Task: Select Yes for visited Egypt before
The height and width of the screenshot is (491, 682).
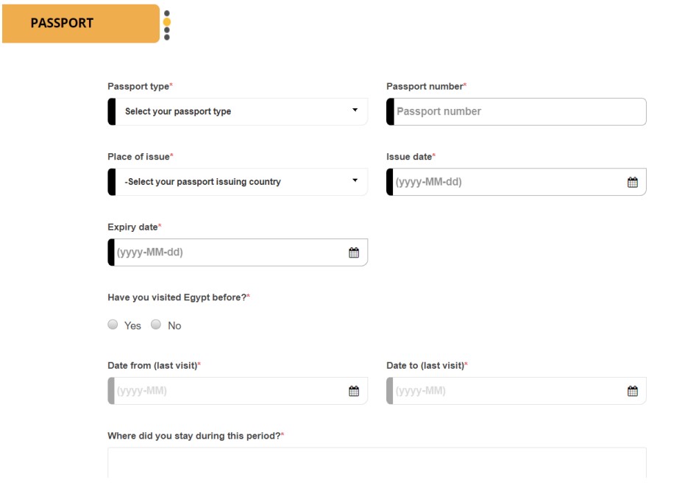Action: click(x=113, y=325)
